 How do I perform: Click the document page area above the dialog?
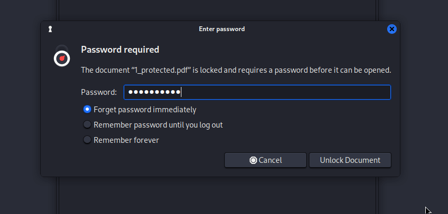[x=217, y=10]
